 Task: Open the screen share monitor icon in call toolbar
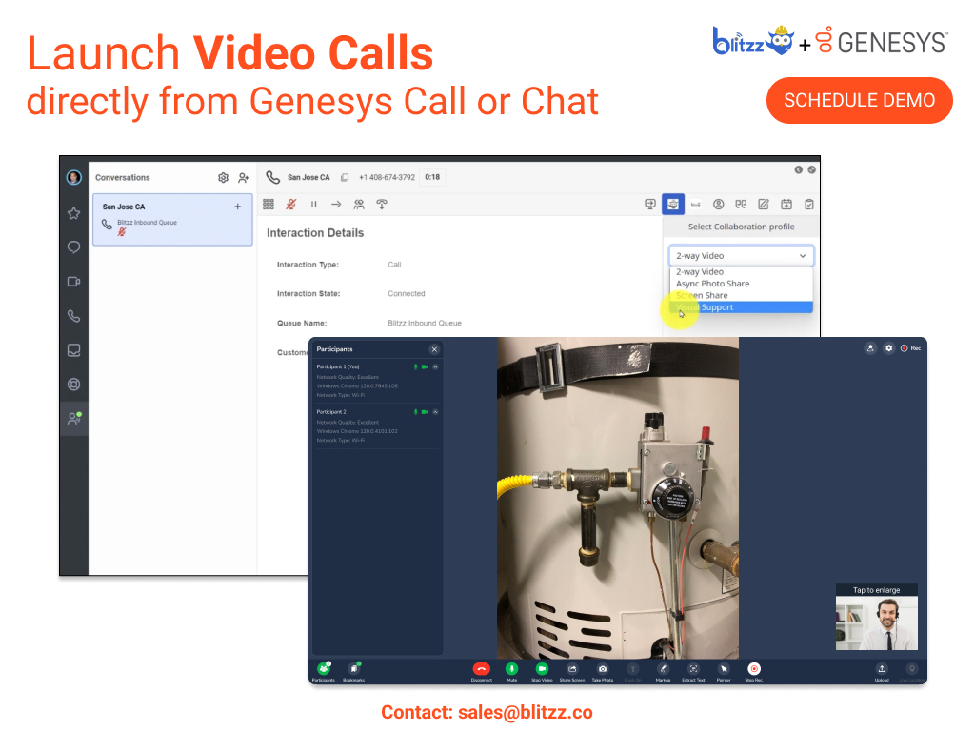pyautogui.click(x=650, y=205)
